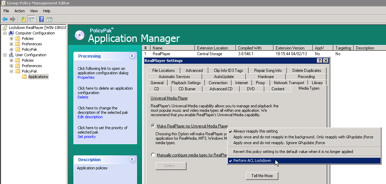Click the Set priority link
The width and height of the screenshot is (386, 184).
(x=87, y=137)
